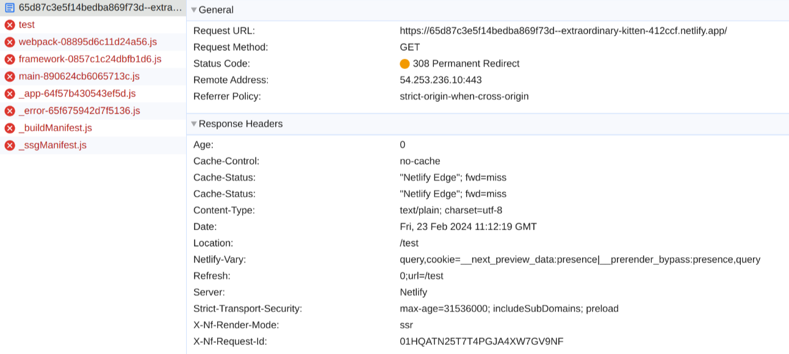Click the Strict-Transport-Security header value
789x354 pixels.
point(509,309)
